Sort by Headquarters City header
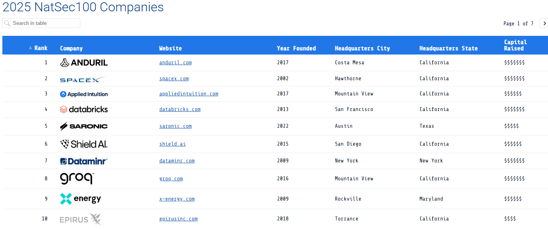 tap(362, 48)
